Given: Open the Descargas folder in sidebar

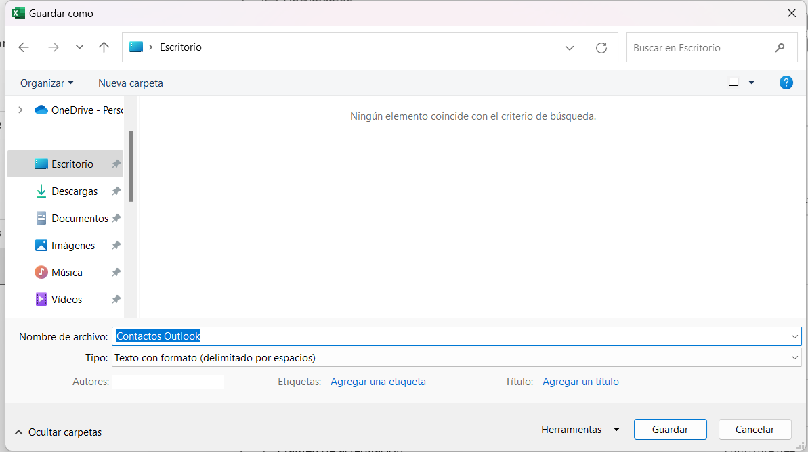Looking at the screenshot, I should tap(75, 191).
